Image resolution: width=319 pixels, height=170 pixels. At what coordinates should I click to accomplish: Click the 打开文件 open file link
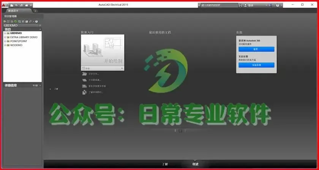(x=94, y=74)
